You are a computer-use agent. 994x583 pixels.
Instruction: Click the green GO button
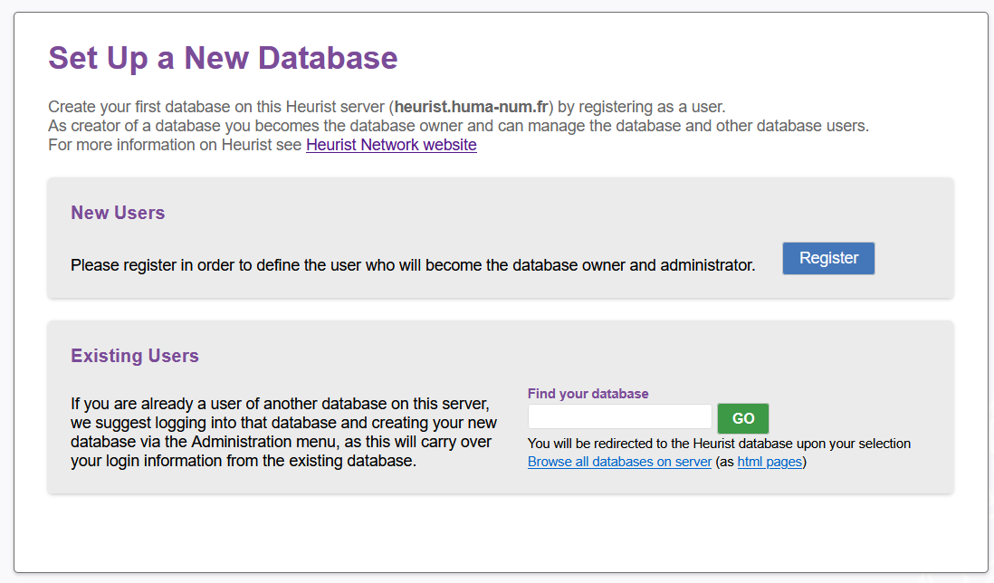[743, 418]
